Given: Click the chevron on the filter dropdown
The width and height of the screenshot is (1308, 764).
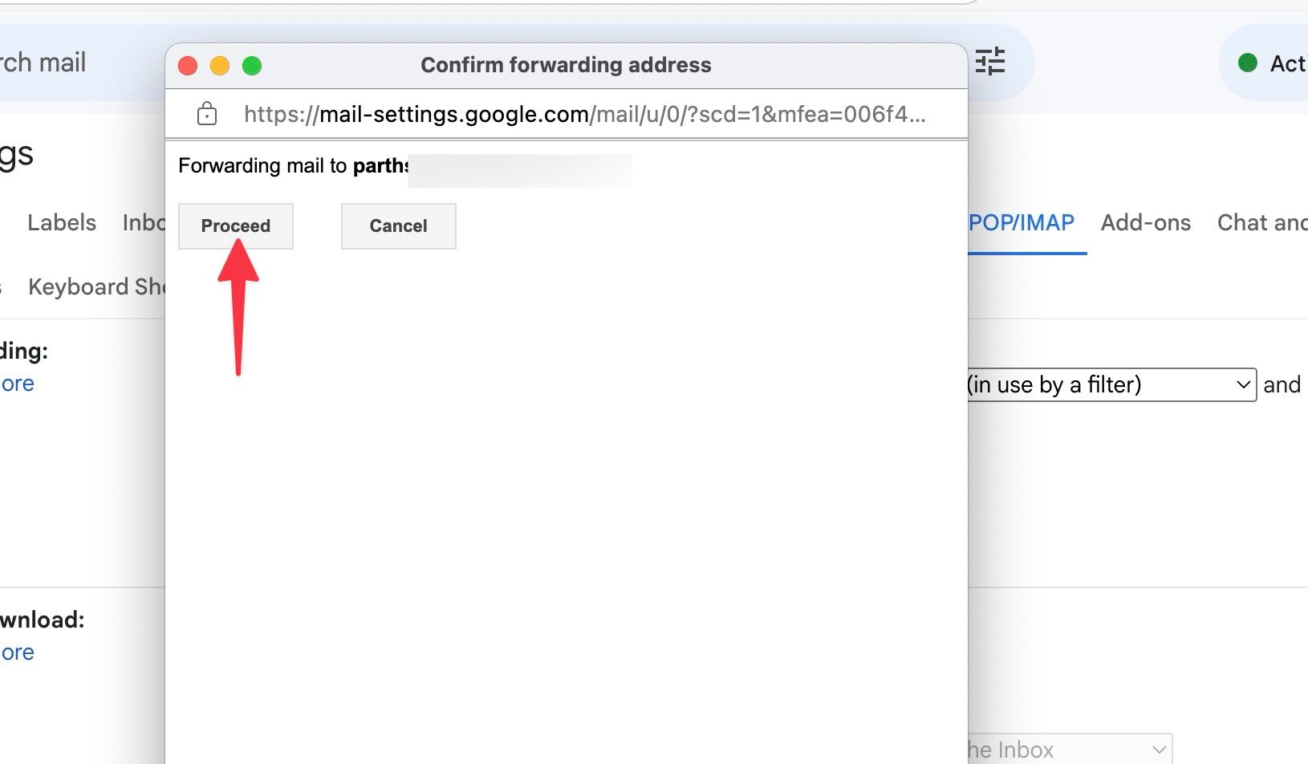Looking at the screenshot, I should [1242, 384].
